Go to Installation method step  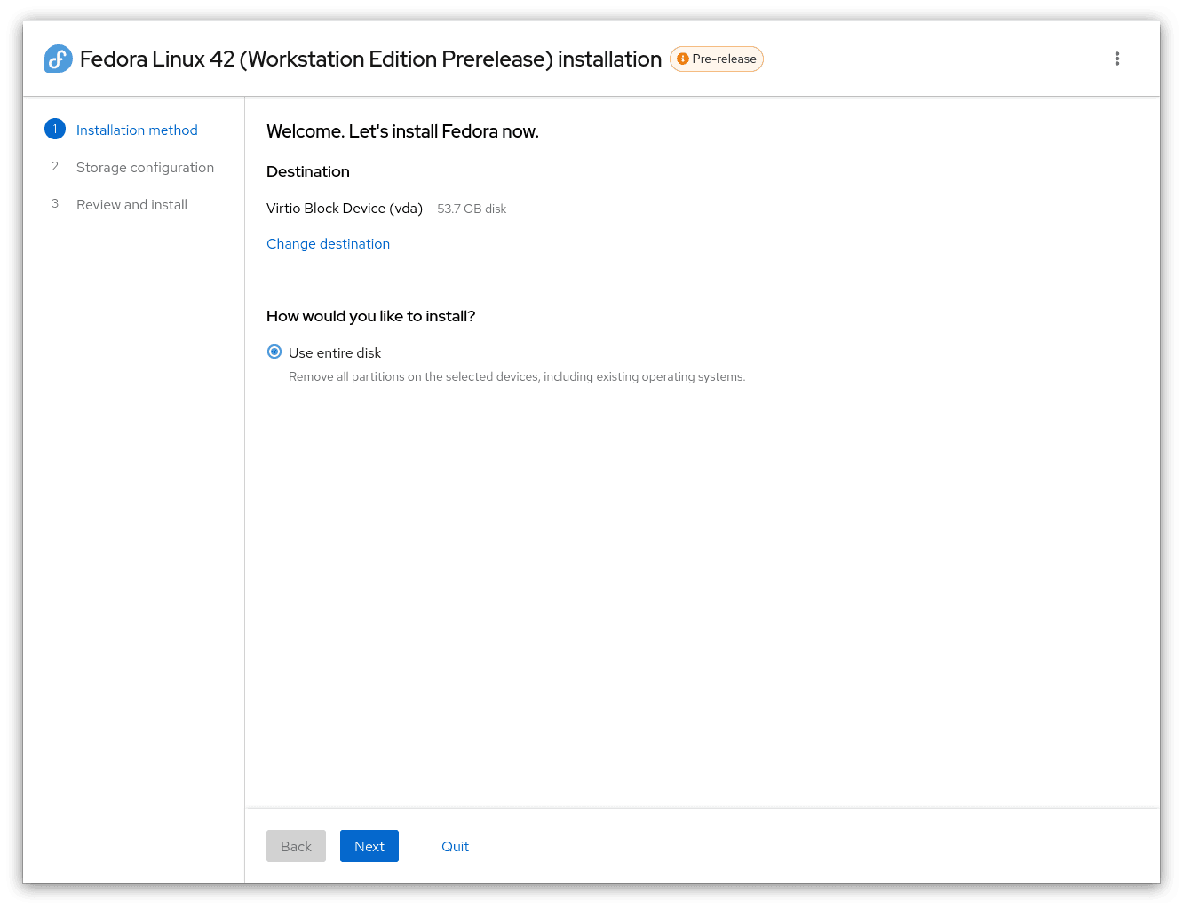(x=137, y=130)
